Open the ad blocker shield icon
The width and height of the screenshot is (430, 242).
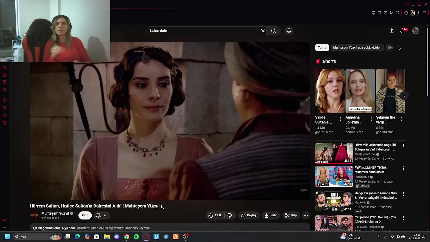pyautogui.click(x=385, y=13)
